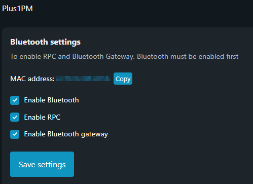Click the checkmark icon beside Enable Bluetooth gateway
The height and width of the screenshot is (184, 253).
click(15, 134)
